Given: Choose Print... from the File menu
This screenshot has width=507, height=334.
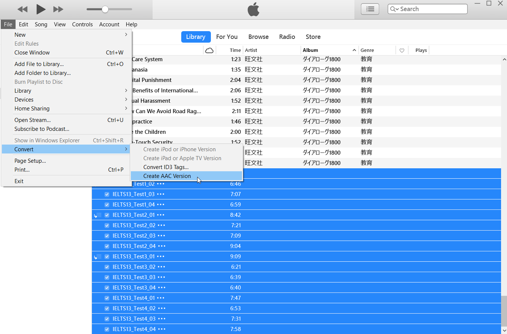Looking at the screenshot, I should (66, 170).
